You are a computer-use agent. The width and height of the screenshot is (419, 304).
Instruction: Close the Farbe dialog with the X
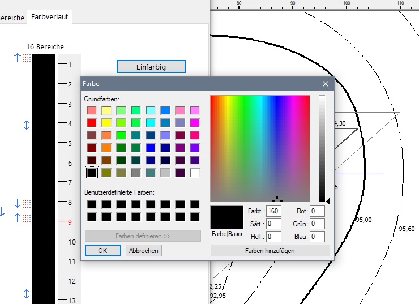tap(326, 84)
